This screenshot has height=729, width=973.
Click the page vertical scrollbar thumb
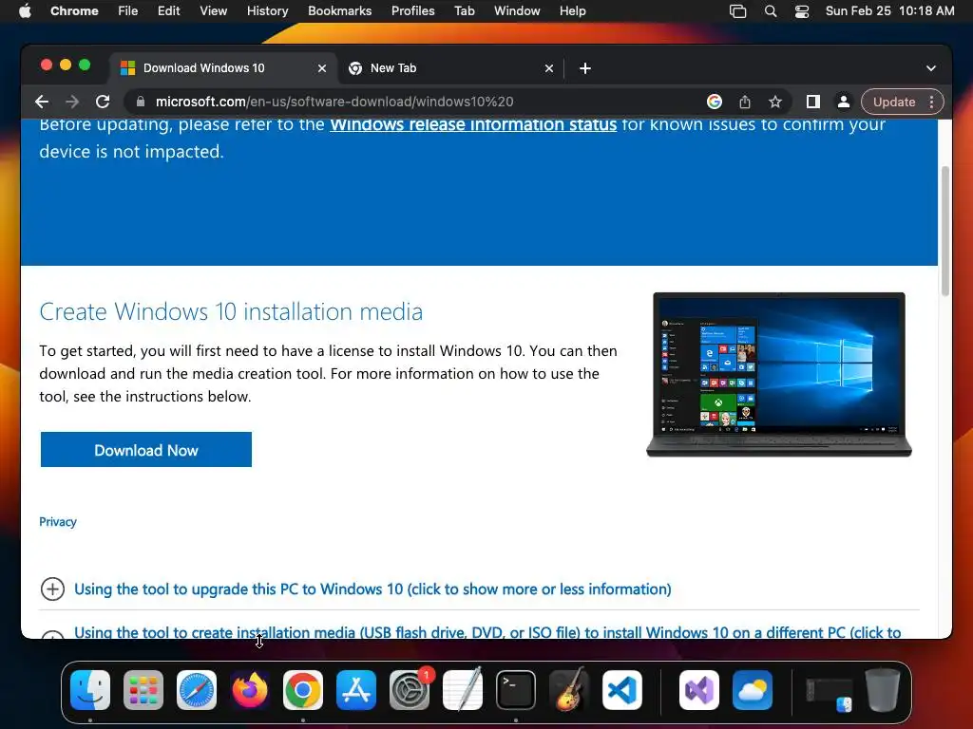point(945,231)
